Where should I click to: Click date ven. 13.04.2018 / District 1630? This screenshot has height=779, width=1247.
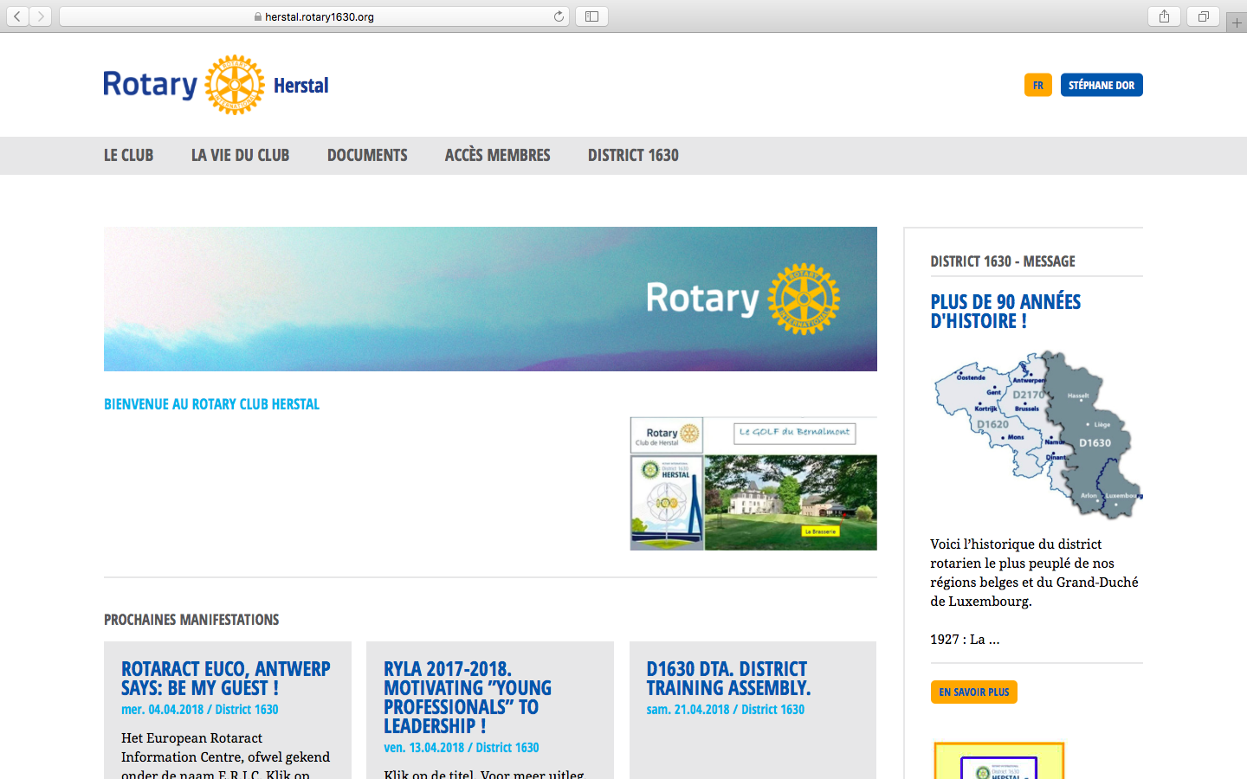point(462,748)
